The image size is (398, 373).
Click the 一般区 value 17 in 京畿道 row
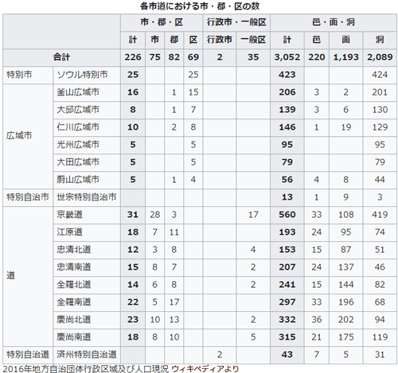tap(253, 215)
